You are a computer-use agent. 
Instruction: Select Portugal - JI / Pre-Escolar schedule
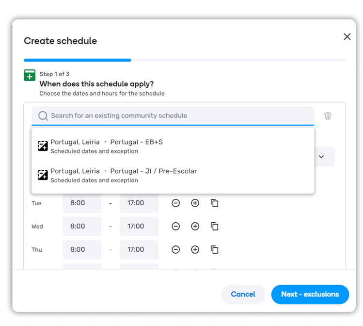(x=173, y=176)
